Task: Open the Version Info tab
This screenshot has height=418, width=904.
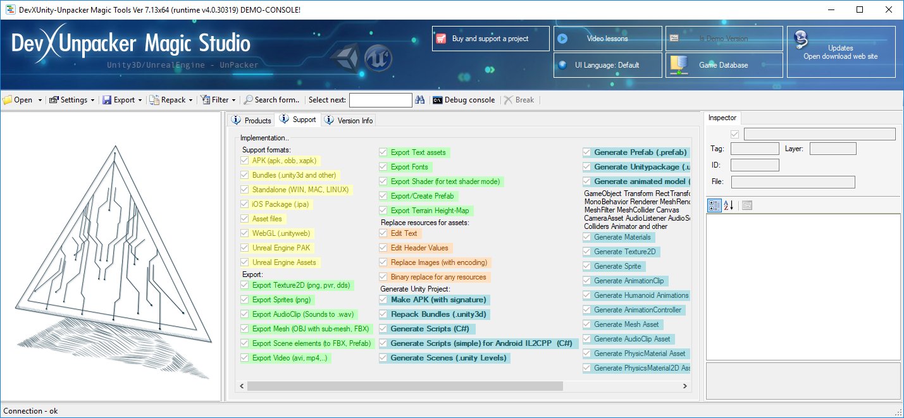Action: pyautogui.click(x=349, y=120)
